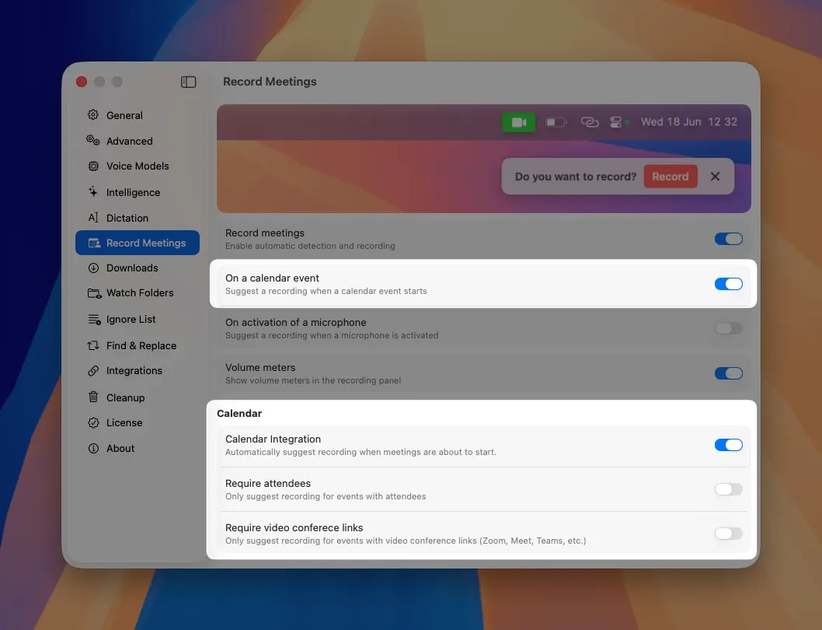
Task: Enable the Require attendees switch
Action: [729, 489]
